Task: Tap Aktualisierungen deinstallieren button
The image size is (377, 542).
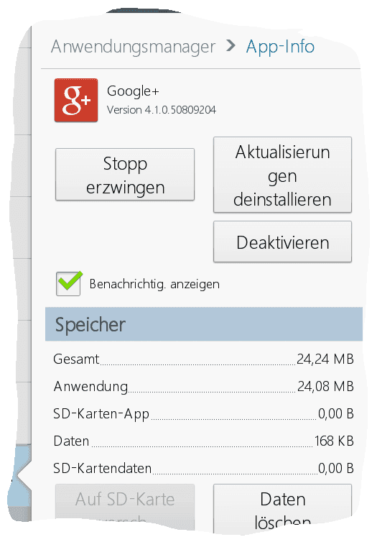Action: point(282,175)
